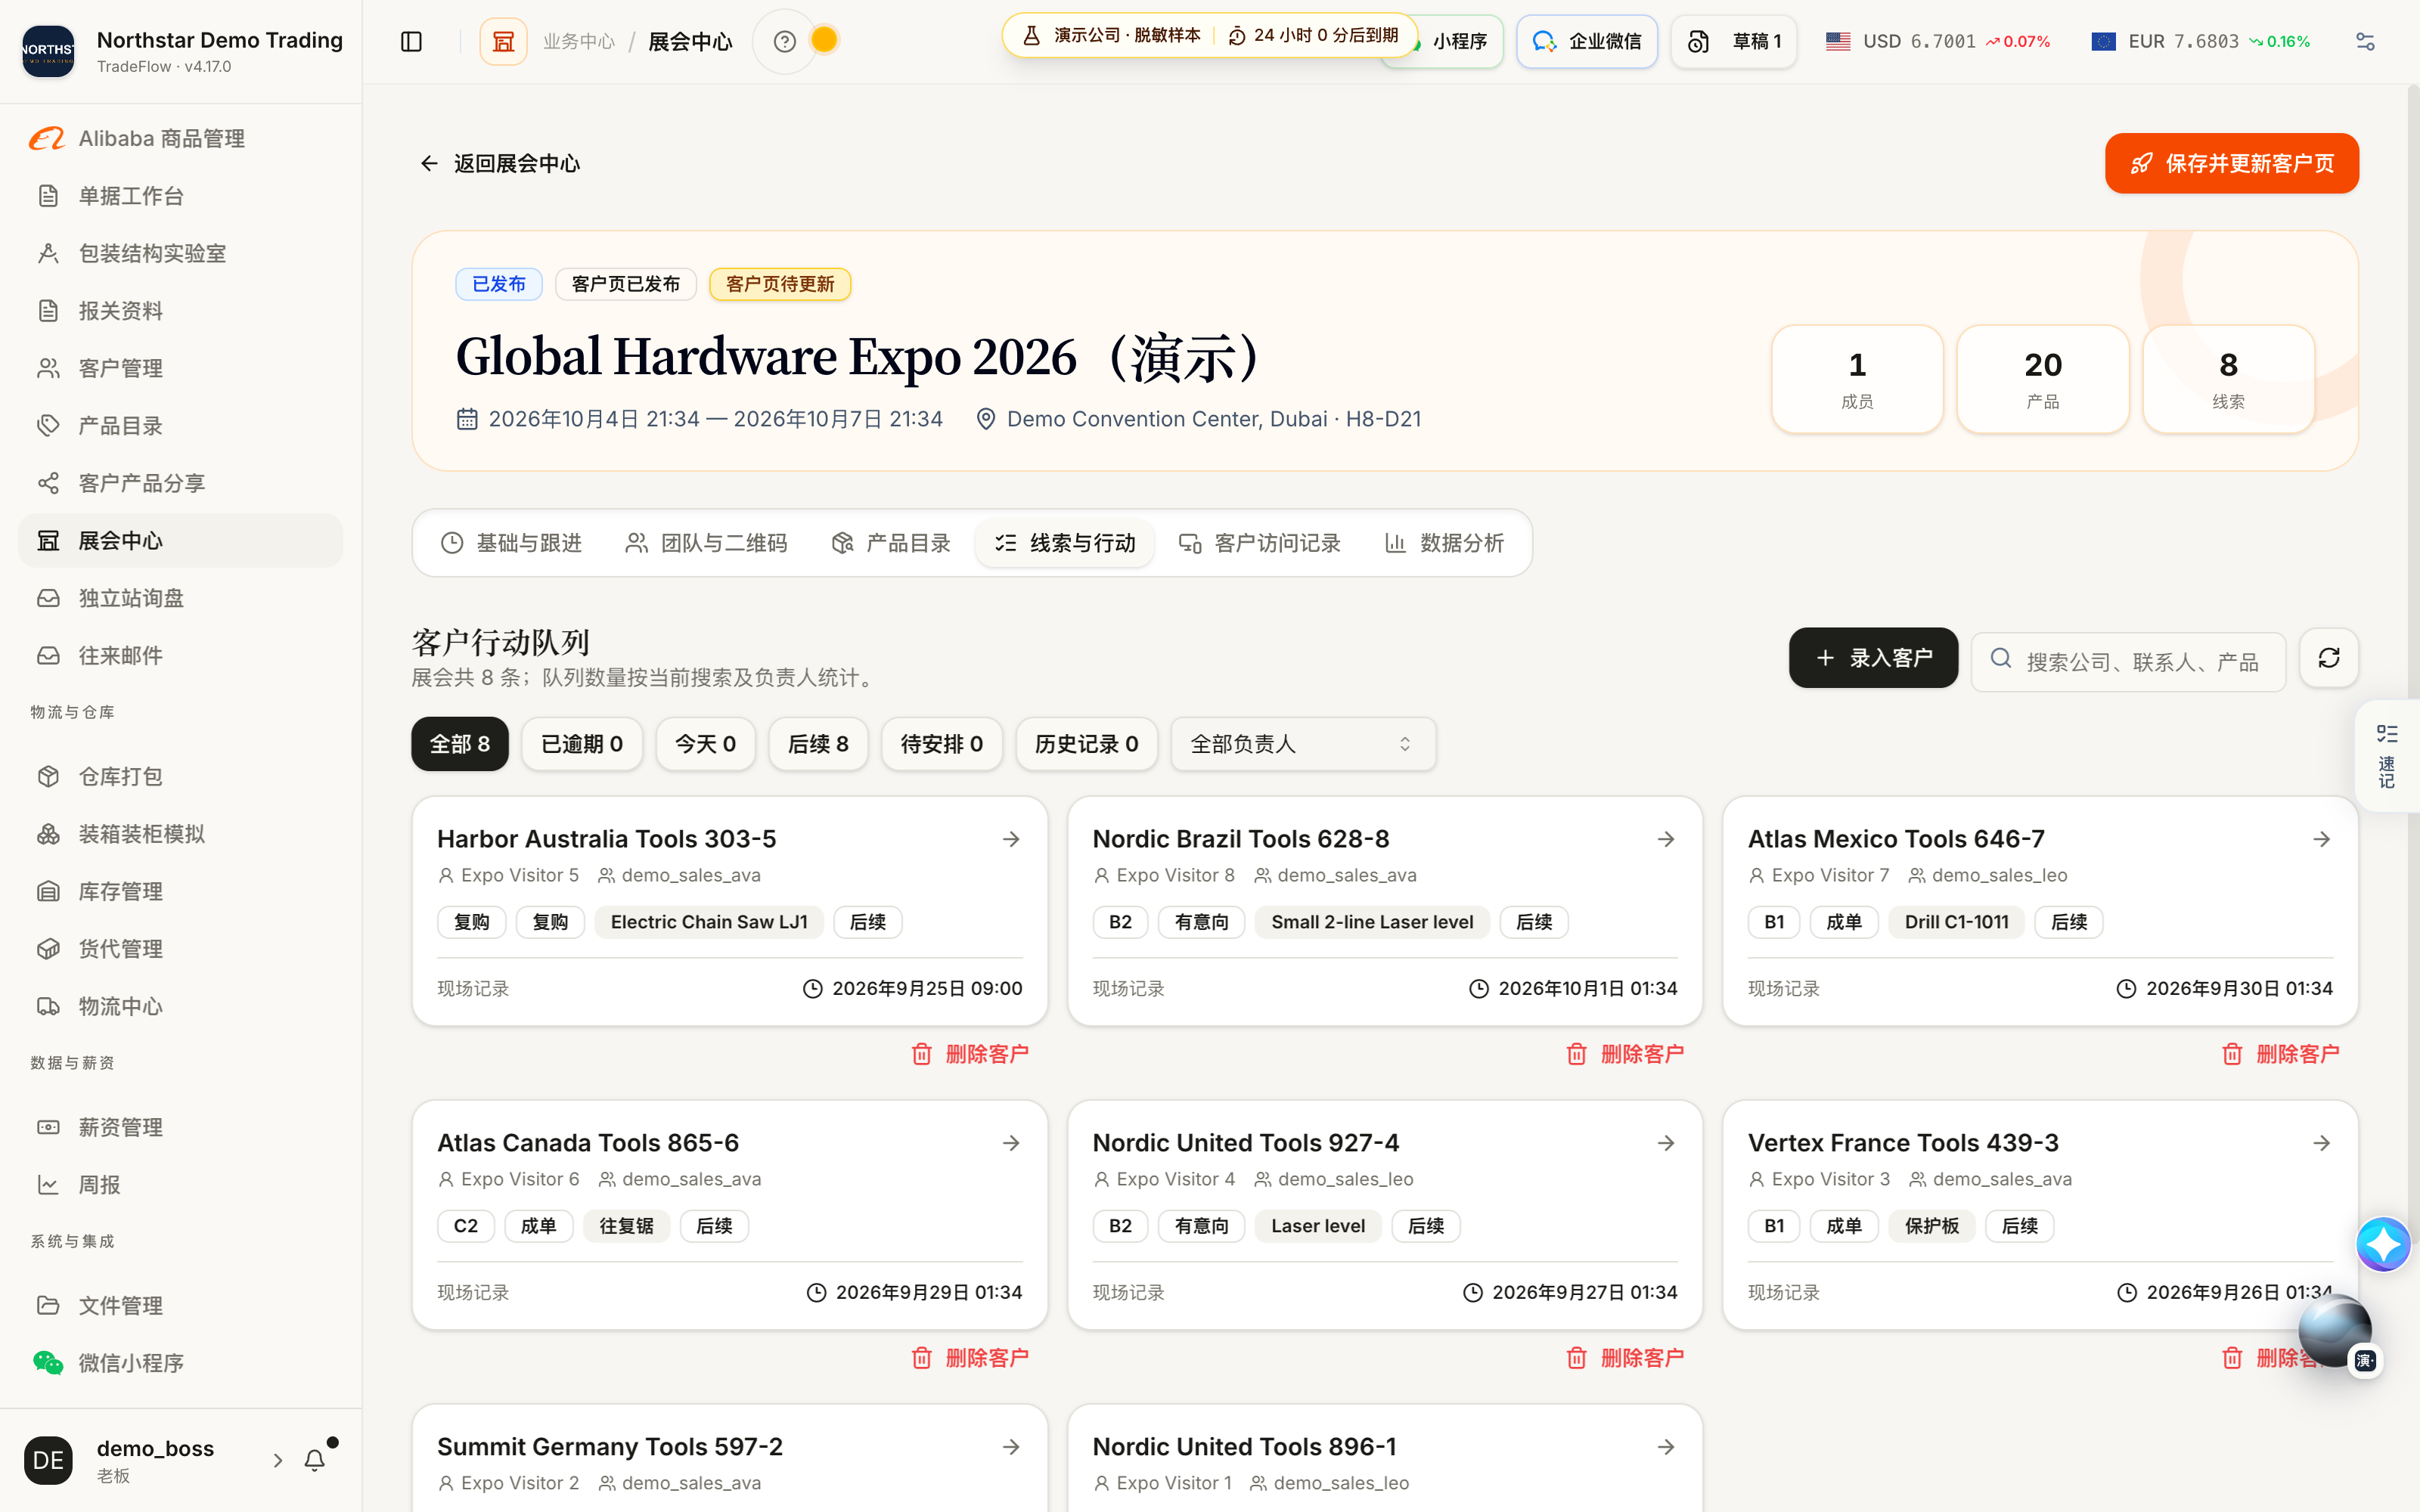Screen dimensions: 2420x1512
Task: Filter queue by 待安排 0
Action: [x=942, y=744]
